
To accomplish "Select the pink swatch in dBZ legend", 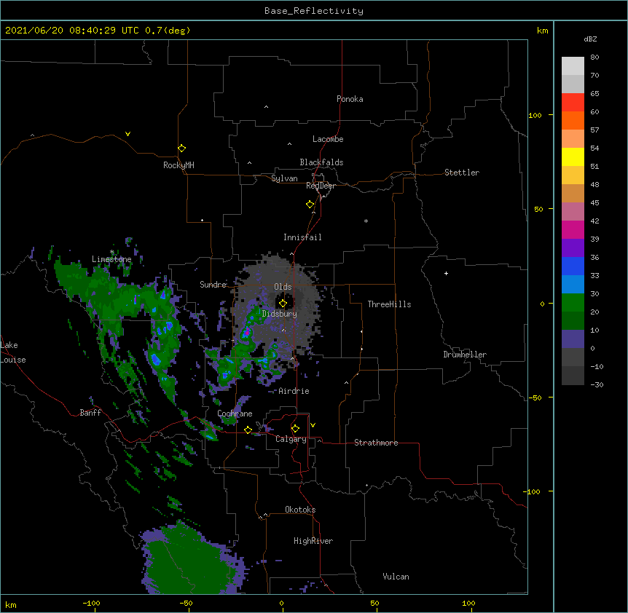I will (573, 212).
